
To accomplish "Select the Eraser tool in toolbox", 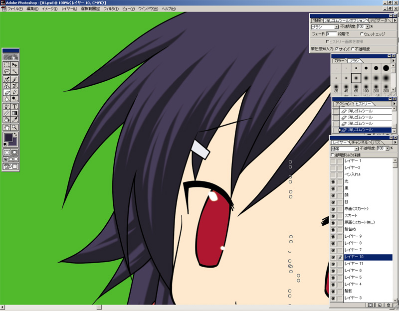I will (7, 92).
